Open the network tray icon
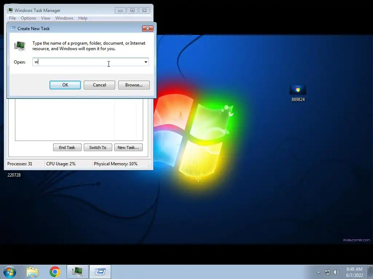 click(x=327, y=272)
